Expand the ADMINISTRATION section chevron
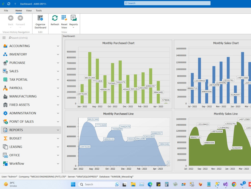251x189 pixels. [x=58, y=113]
